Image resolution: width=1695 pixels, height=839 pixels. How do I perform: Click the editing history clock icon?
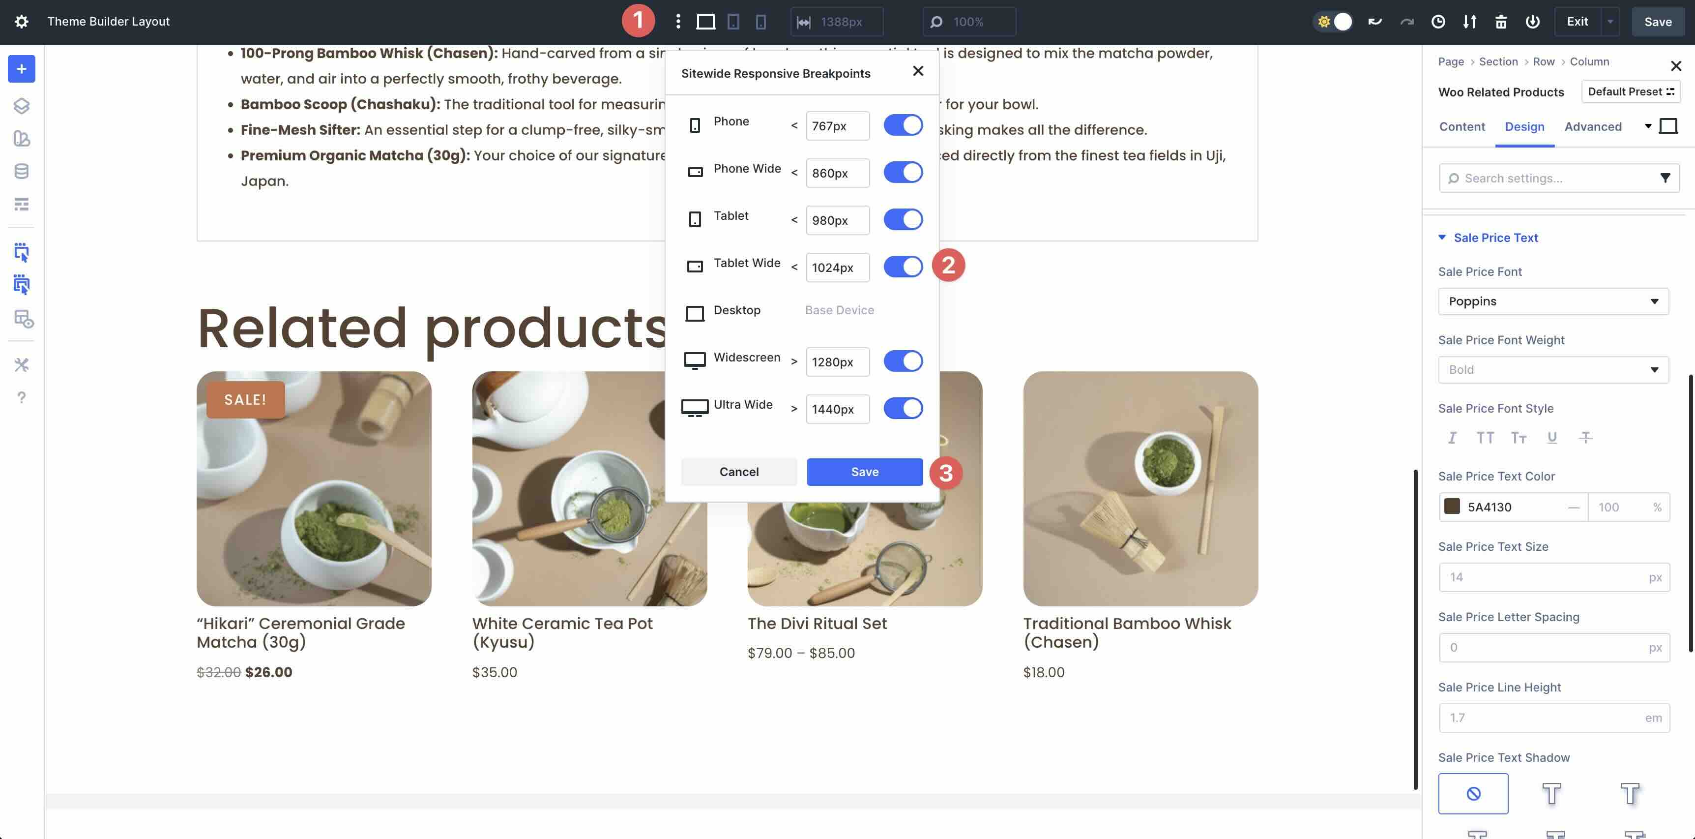click(1438, 22)
